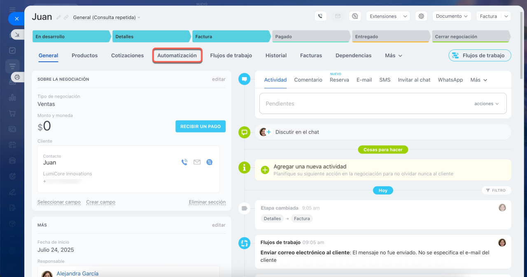Expand the Más dropdown in the deal tabs
This screenshot has width=527, height=277.
pyautogui.click(x=394, y=56)
